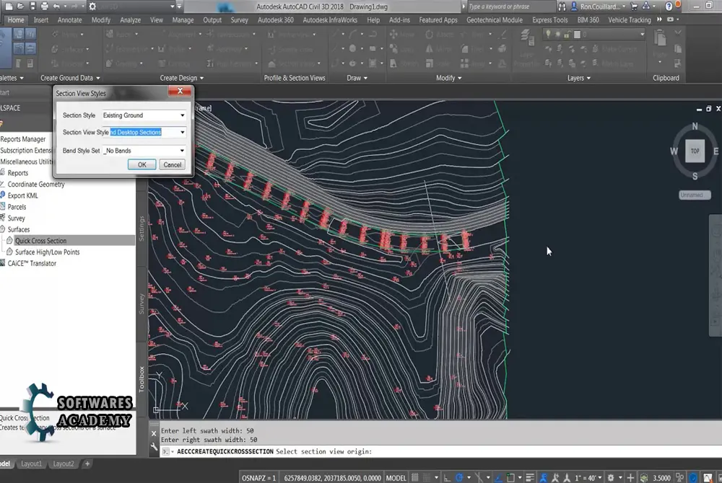Toggle polar tracking in the status bar
This screenshot has height=483, width=722.
click(459, 478)
